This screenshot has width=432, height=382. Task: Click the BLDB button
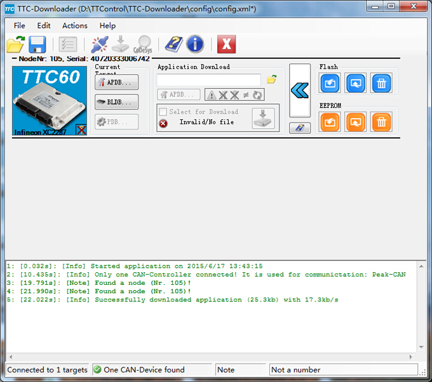[116, 102]
